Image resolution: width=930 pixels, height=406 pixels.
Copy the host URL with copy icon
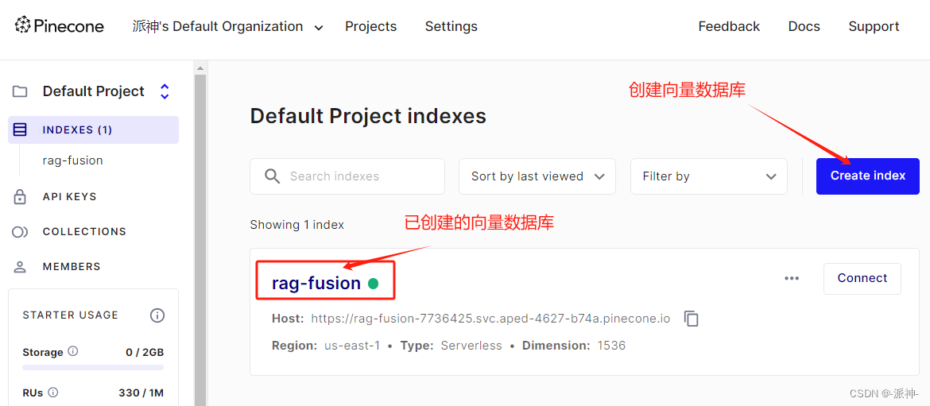691,319
